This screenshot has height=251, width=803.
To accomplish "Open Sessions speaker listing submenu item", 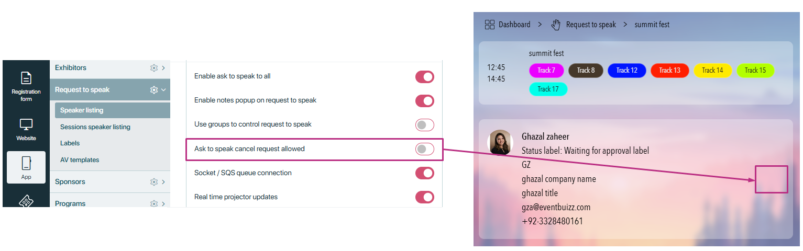I will [x=95, y=127].
